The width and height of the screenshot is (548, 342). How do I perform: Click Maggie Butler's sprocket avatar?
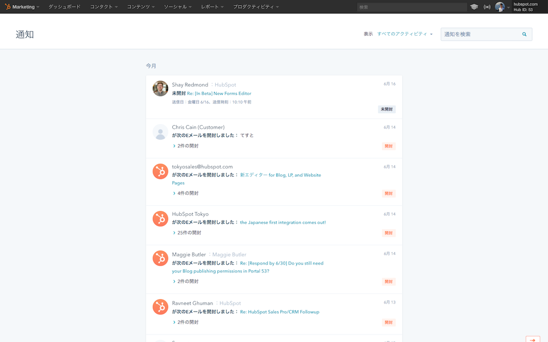click(x=161, y=258)
